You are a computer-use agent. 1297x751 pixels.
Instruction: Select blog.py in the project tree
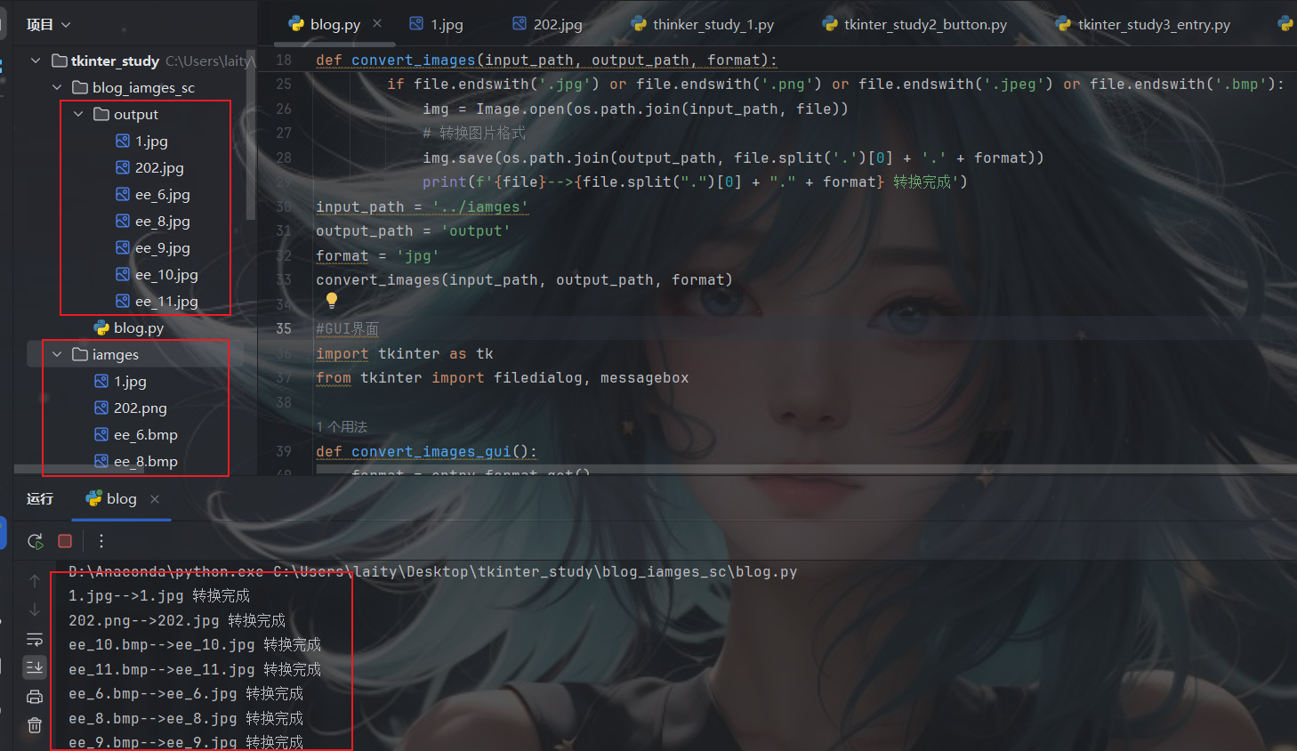(x=139, y=327)
